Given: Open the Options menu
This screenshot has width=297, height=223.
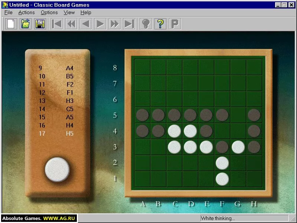Looking at the screenshot, I should (x=49, y=13).
